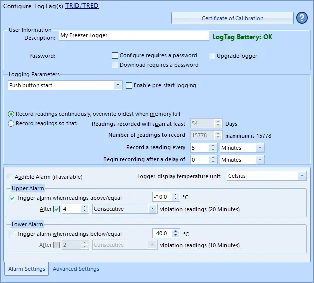
Task: Select Record readings so that option
Action: point(12,123)
